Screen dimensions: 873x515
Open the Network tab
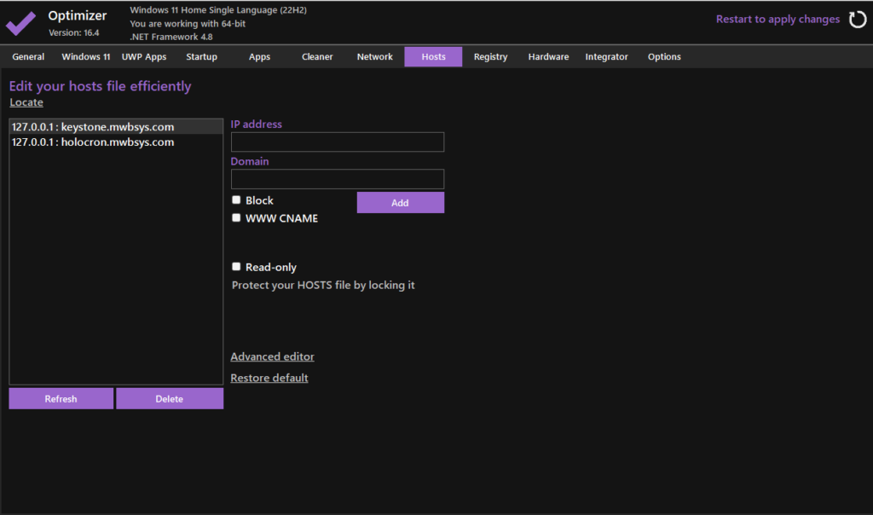pyautogui.click(x=375, y=57)
